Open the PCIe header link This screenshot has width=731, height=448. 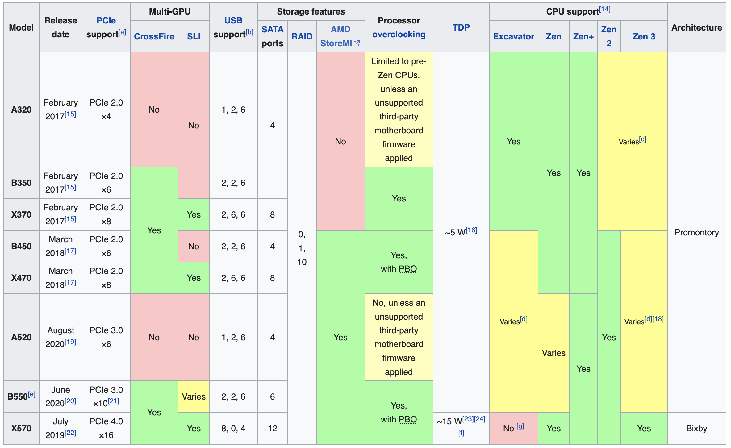pyautogui.click(x=106, y=20)
